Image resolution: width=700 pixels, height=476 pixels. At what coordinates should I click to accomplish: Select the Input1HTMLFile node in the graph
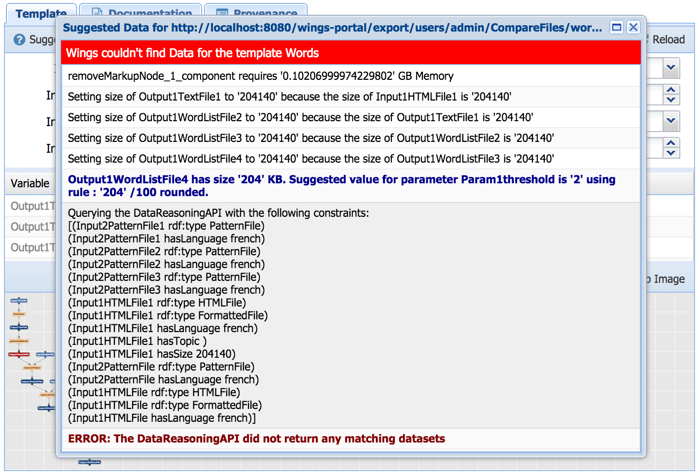19,300
